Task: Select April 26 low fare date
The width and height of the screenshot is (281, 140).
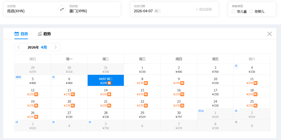Action: pos(33,114)
